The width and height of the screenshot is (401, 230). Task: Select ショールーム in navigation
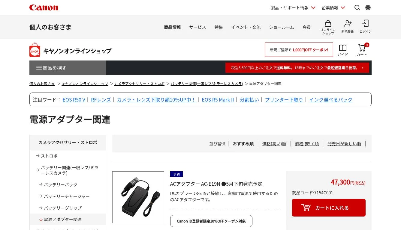[282, 27]
